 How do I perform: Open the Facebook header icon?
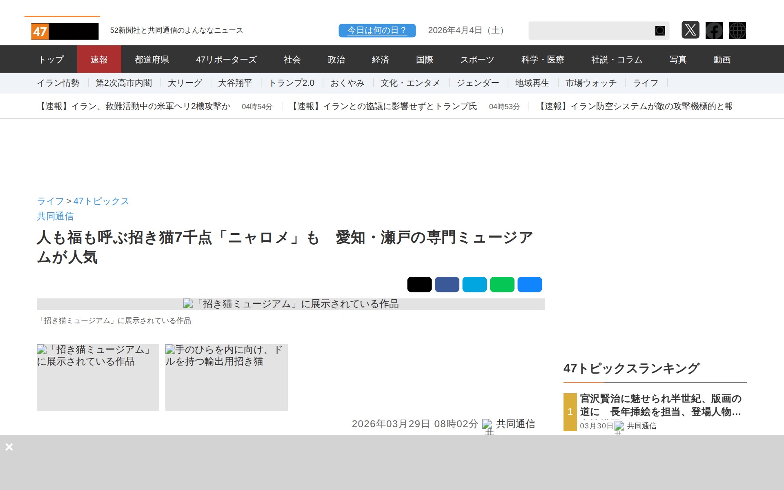pyautogui.click(x=714, y=31)
